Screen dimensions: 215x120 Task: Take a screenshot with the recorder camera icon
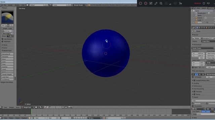pyautogui.click(x=151, y=3)
